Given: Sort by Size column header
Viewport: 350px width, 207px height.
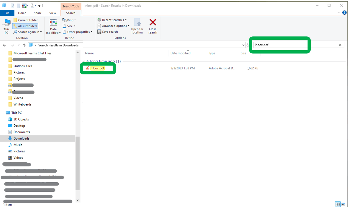Looking at the screenshot, I should click(x=243, y=53).
